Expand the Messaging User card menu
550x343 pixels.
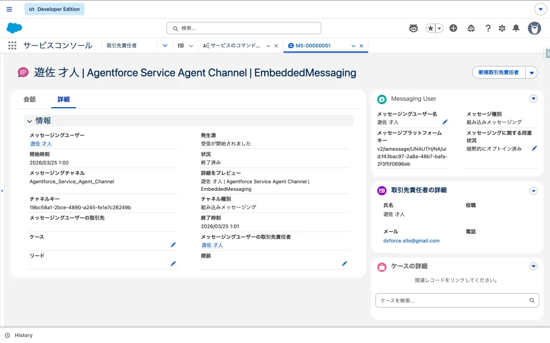pyautogui.click(x=533, y=99)
